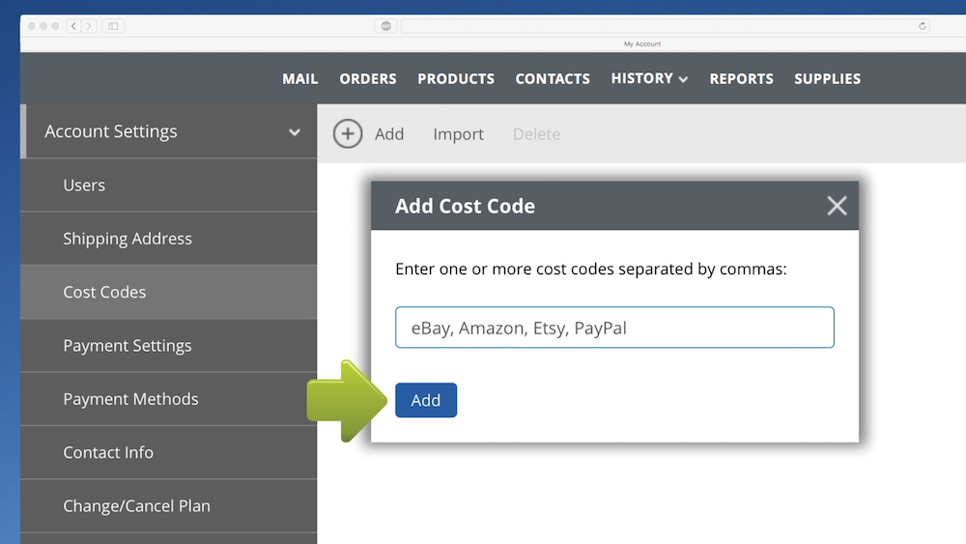966x544 pixels.
Task: Open Shipping Address settings
Action: [168, 239]
